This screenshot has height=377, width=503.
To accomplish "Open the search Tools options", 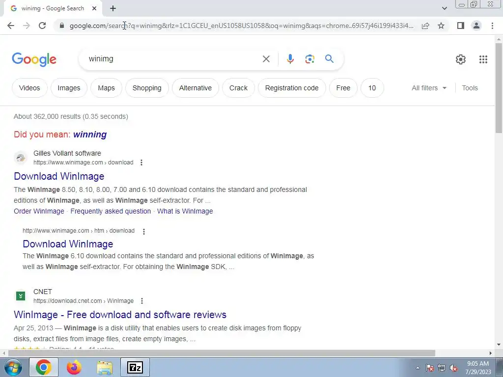I will click(470, 88).
